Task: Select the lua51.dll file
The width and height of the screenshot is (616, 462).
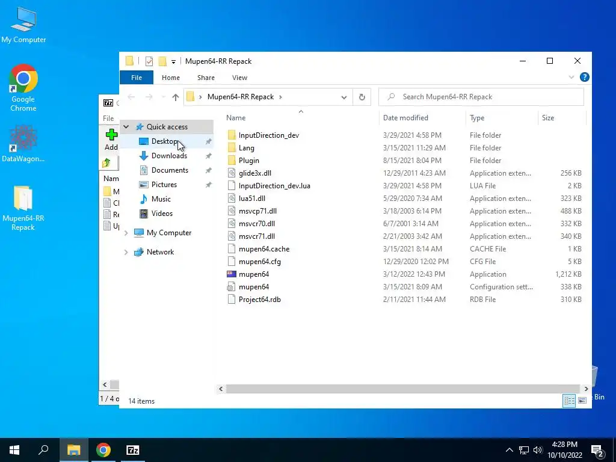Action: 252,199
